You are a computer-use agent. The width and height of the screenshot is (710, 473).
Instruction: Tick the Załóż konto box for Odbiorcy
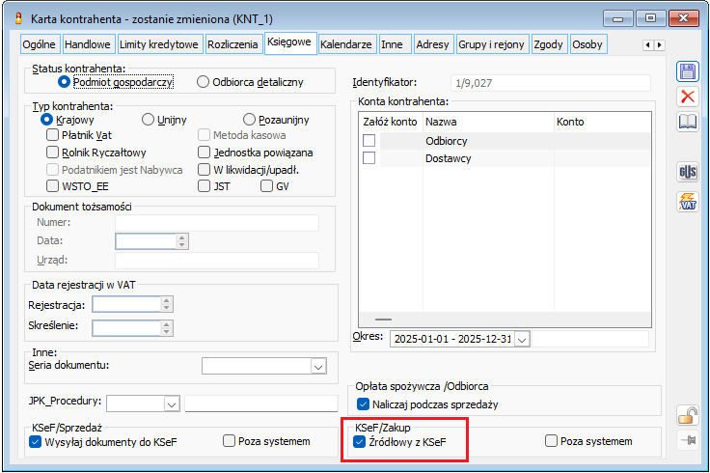tap(369, 141)
